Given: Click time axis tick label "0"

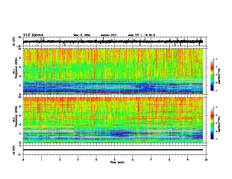Looking at the screenshot, I should click(x=23, y=160).
